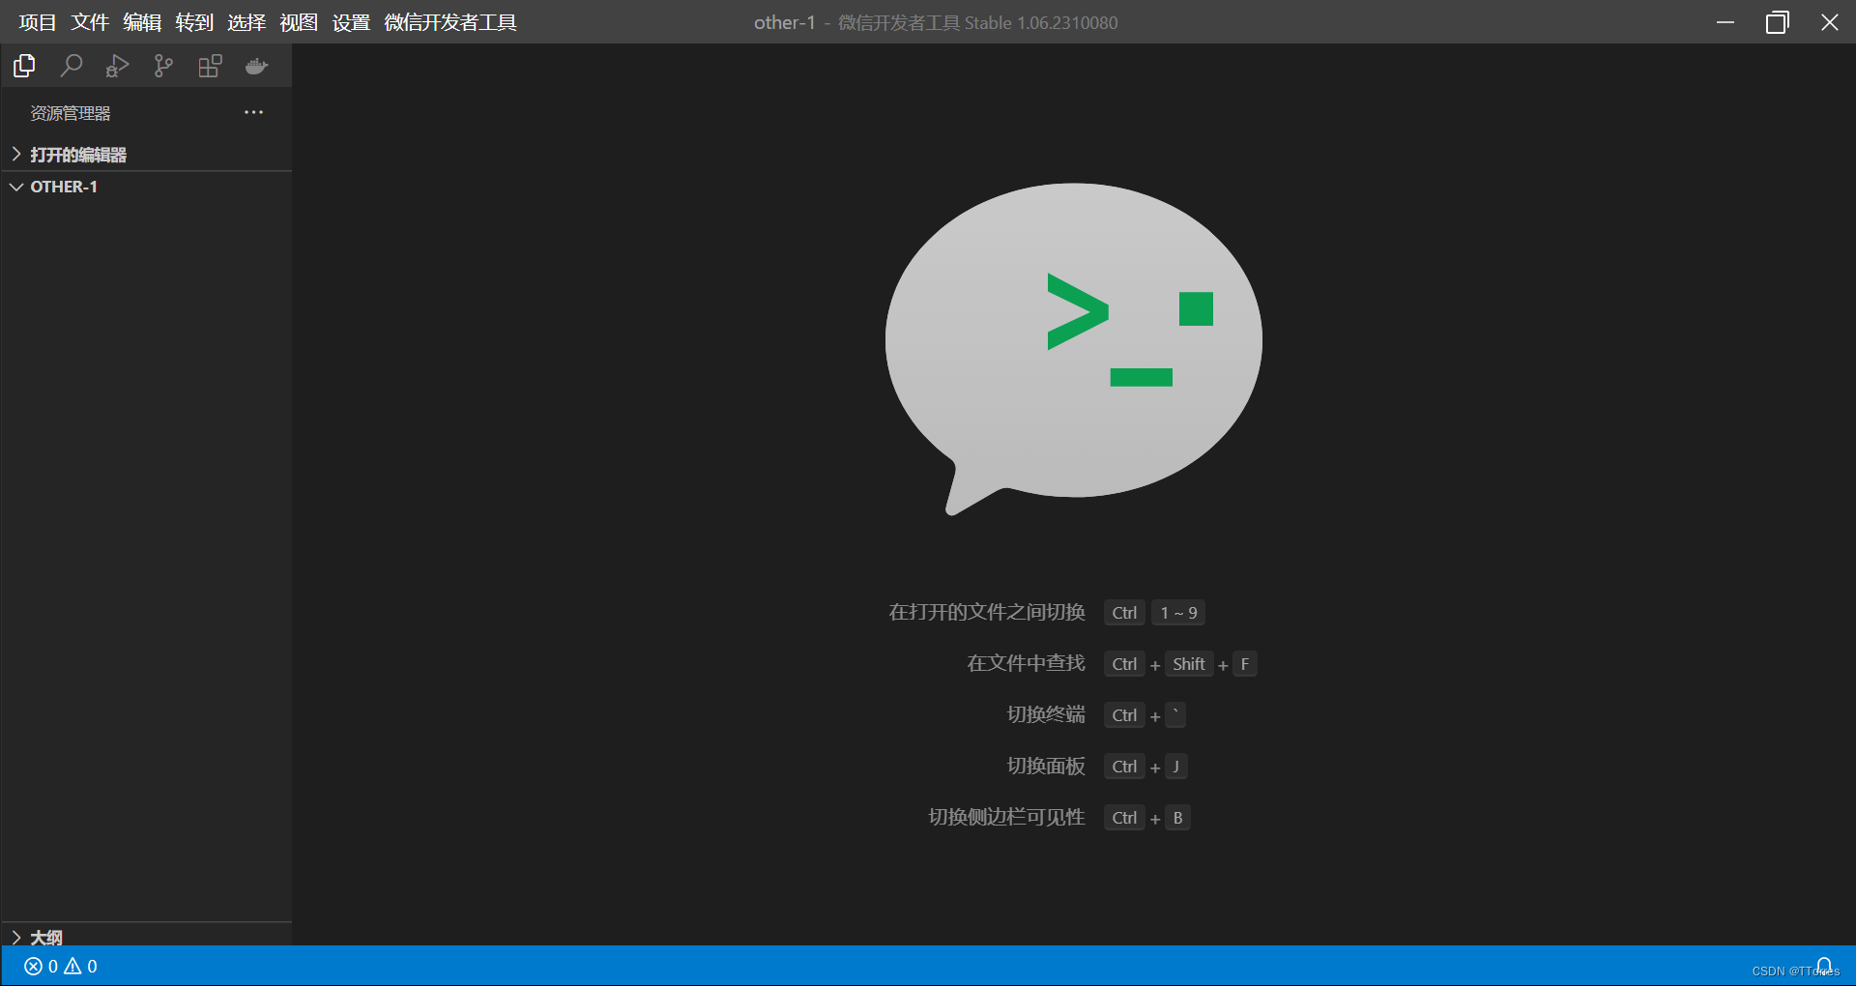Open the 项目 menu
This screenshot has width=1856, height=986.
click(x=38, y=22)
